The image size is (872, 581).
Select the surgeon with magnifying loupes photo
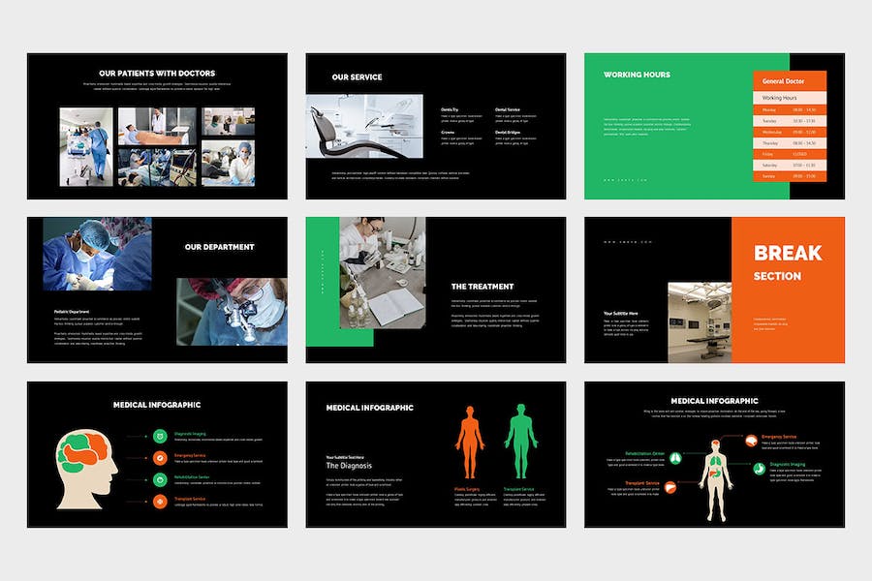coord(232,312)
